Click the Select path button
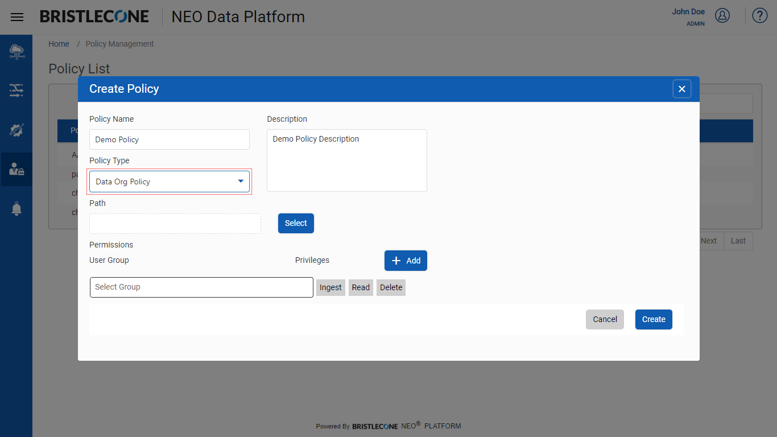This screenshot has height=437, width=777. pyautogui.click(x=296, y=223)
